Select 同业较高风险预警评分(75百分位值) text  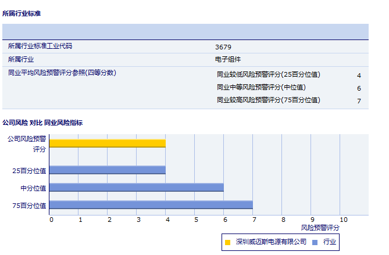[x=269, y=100]
